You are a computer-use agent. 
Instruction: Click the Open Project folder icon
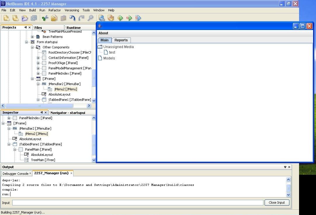(x=25, y=18)
